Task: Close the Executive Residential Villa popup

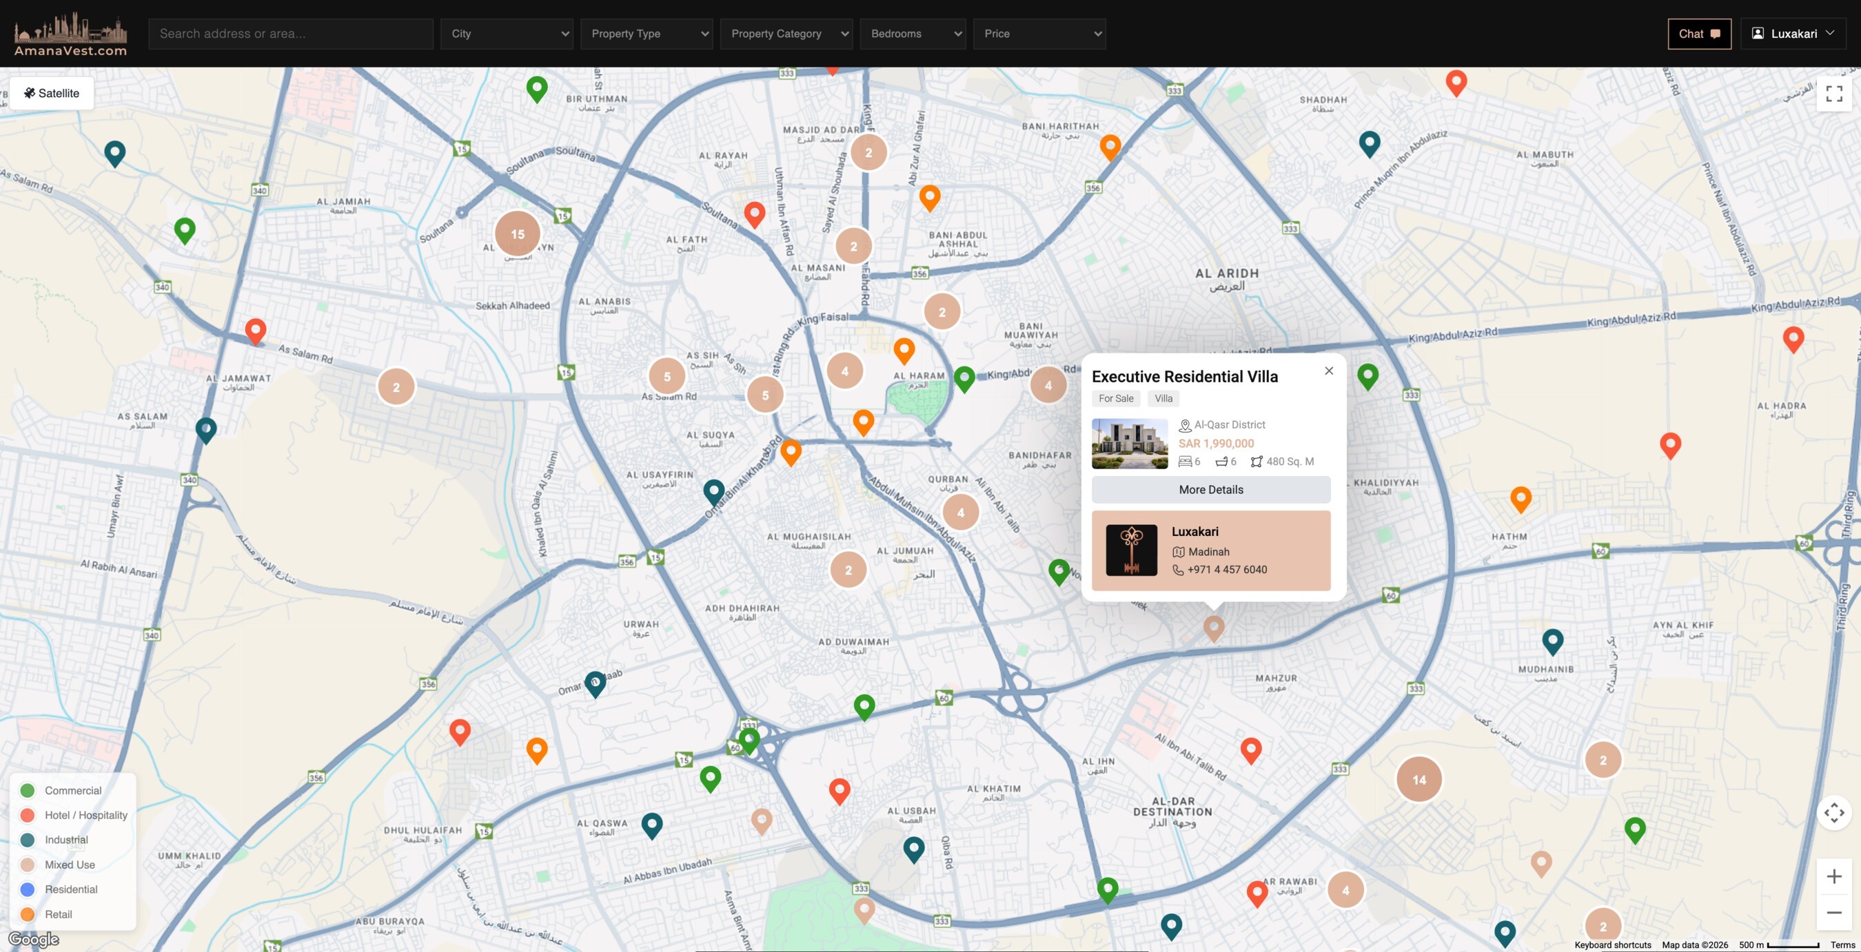Action: [1329, 371]
